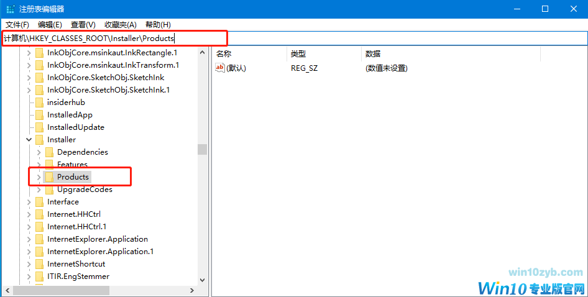Click the REG_SZ type cell
This screenshot has height=297, width=588.
coord(304,68)
